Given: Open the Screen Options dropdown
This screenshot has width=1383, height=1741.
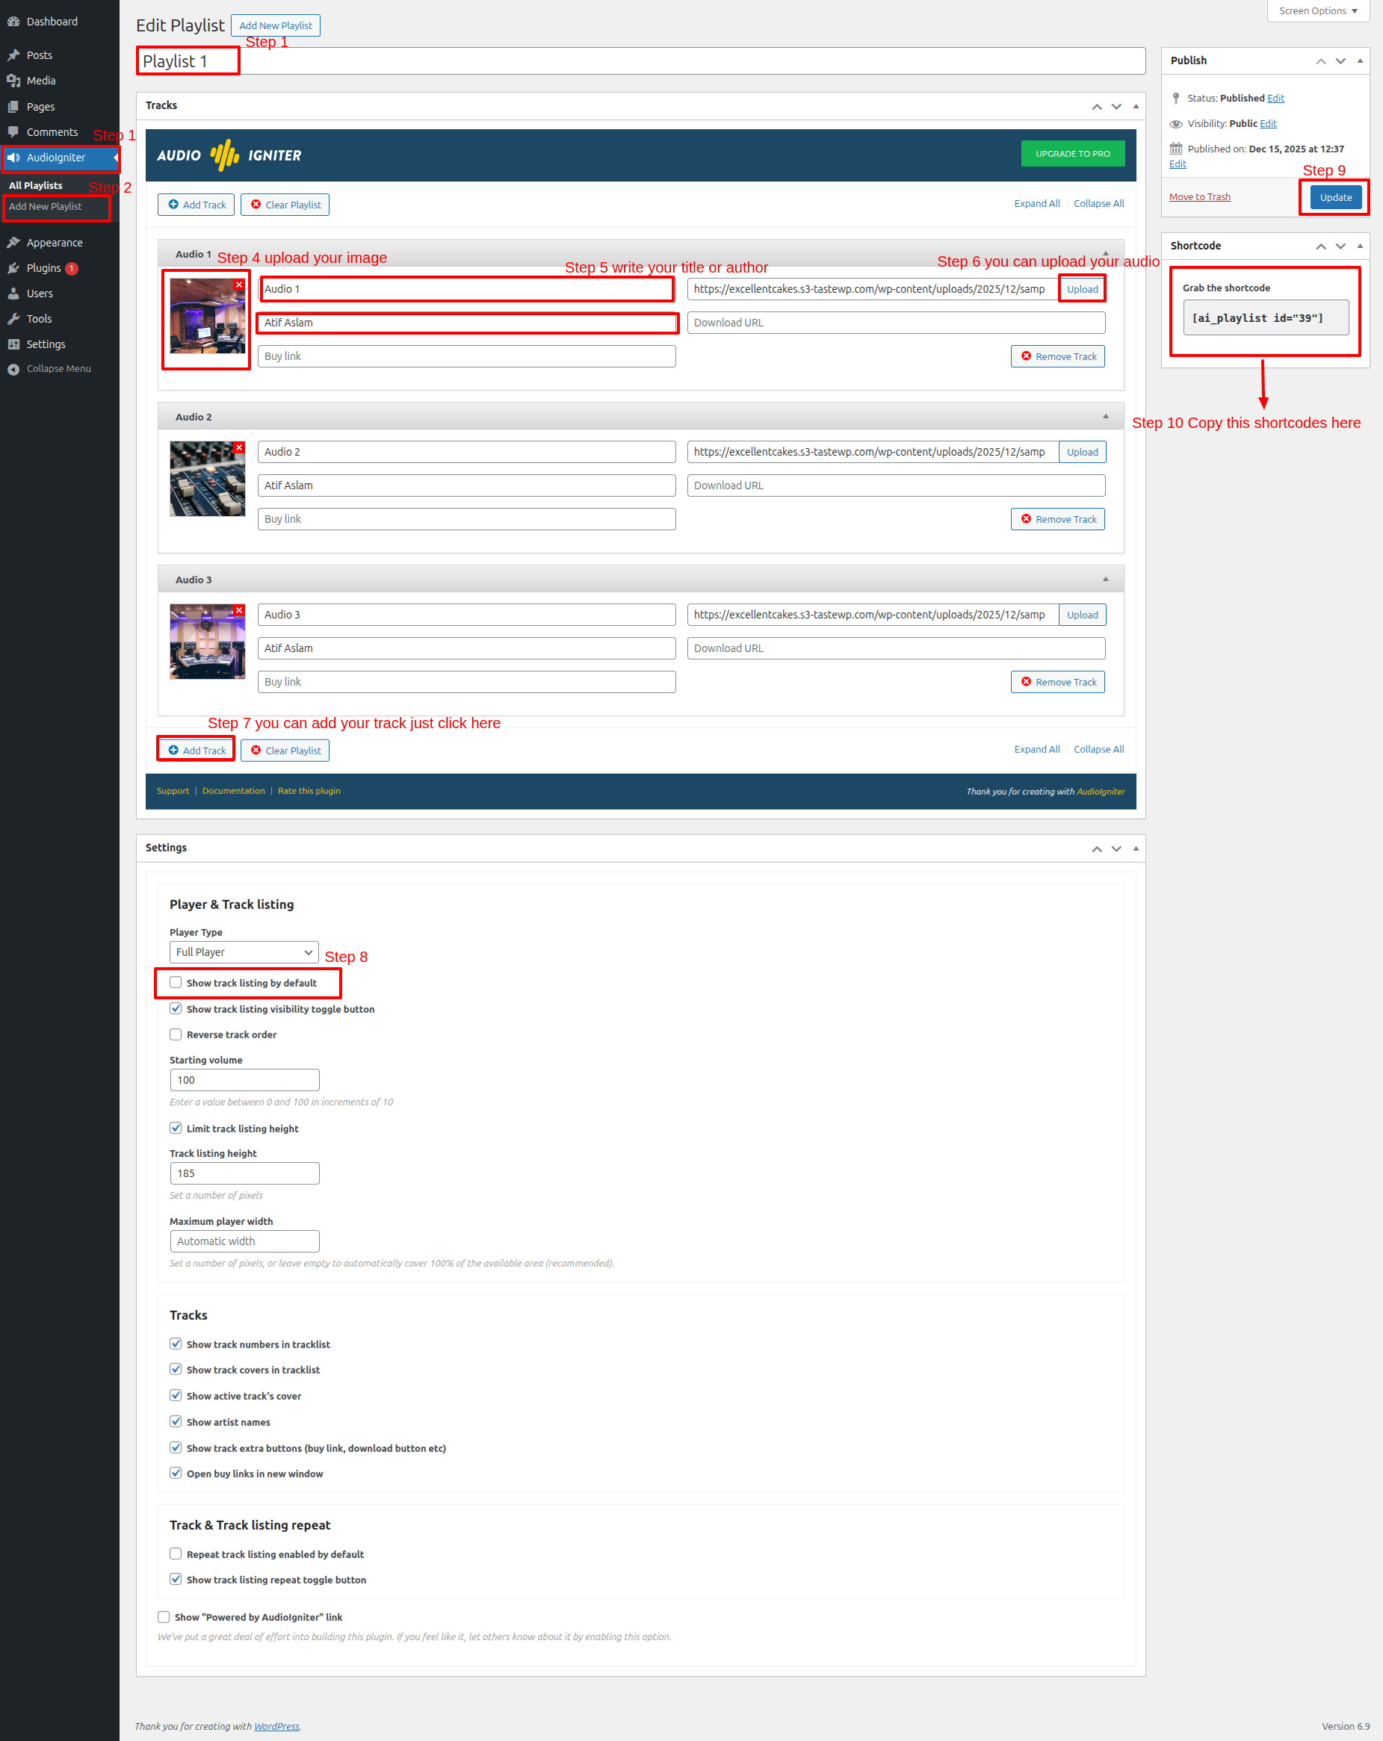Looking at the screenshot, I should pyautogui.click(x=1317, y=10).
